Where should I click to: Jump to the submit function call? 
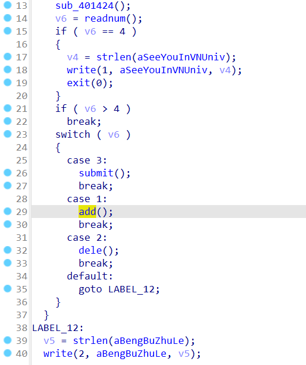(96, 173)
